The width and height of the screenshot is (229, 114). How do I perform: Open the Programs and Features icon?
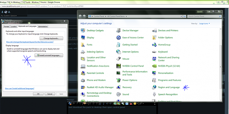click(x=154, y=80)
